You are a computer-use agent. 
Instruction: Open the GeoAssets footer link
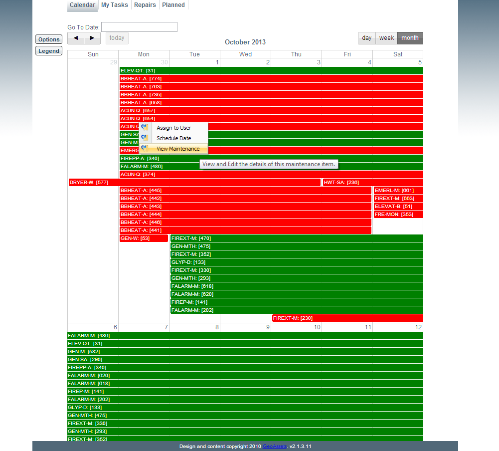(x=275, y=446)
